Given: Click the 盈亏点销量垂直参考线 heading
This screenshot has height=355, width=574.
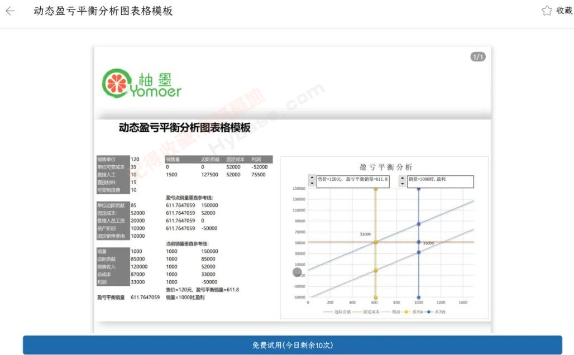Looking at the screenshot, I should coord(189,198).
